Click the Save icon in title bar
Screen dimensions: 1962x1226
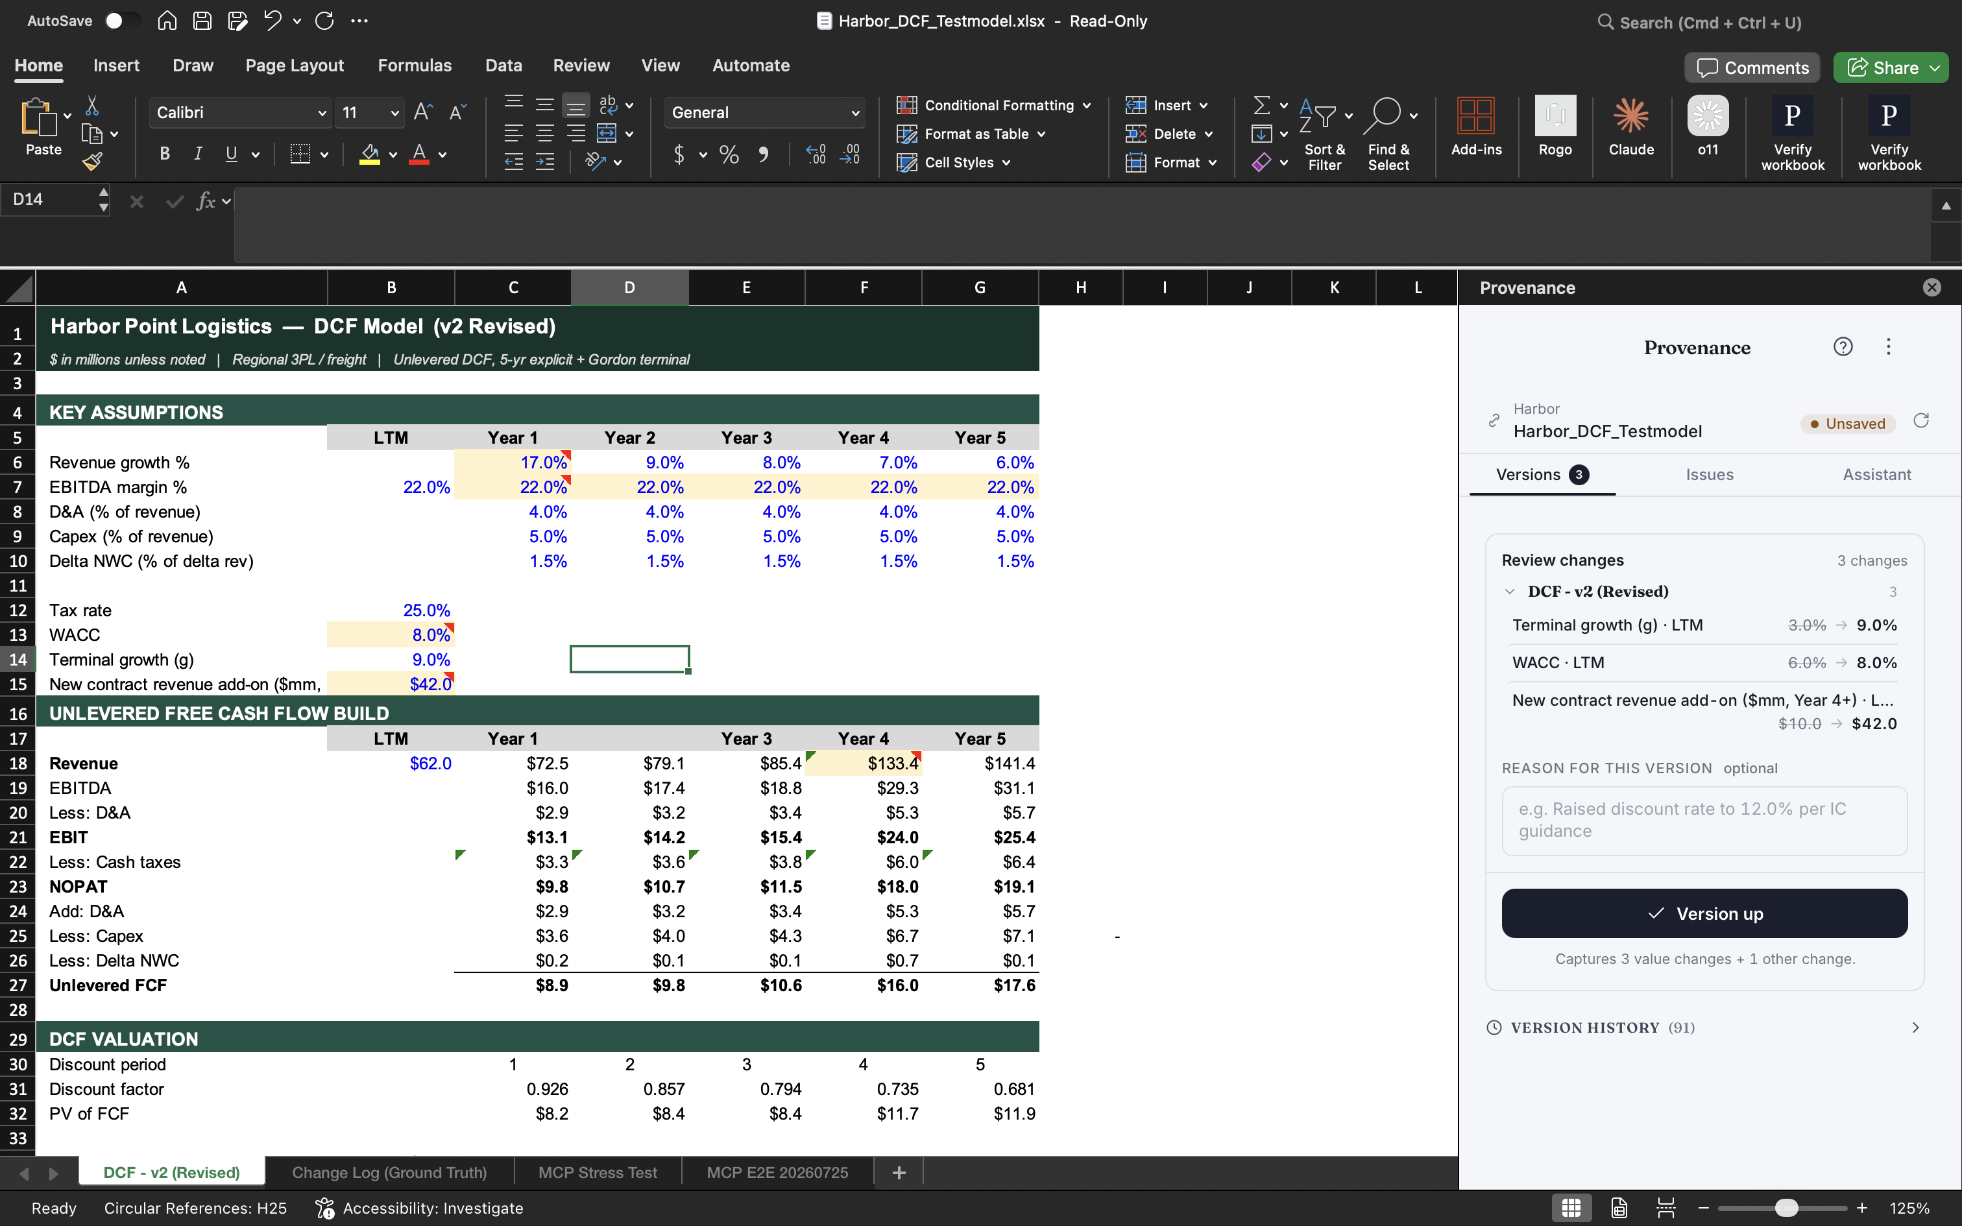pos(202,21)
